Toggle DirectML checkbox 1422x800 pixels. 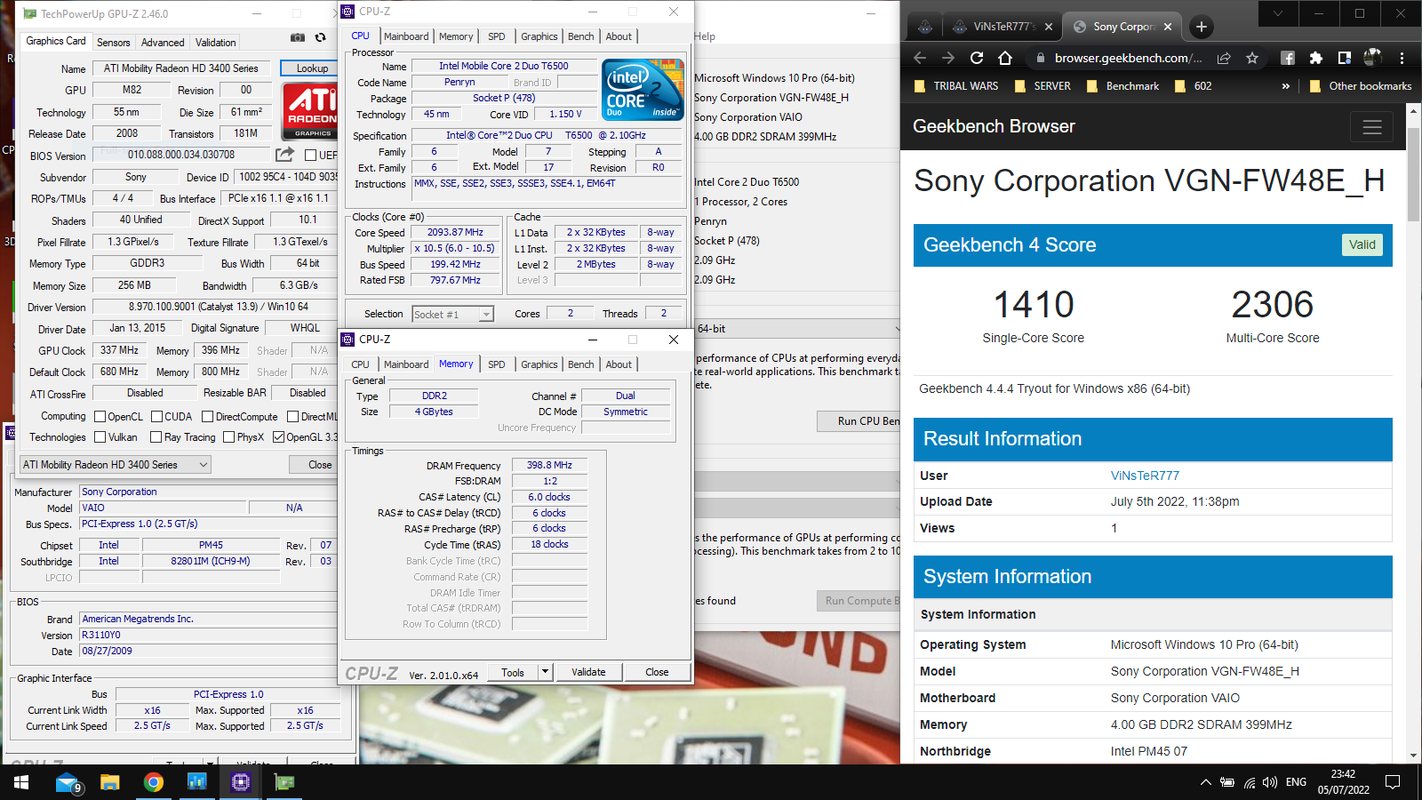coord(292,416)
